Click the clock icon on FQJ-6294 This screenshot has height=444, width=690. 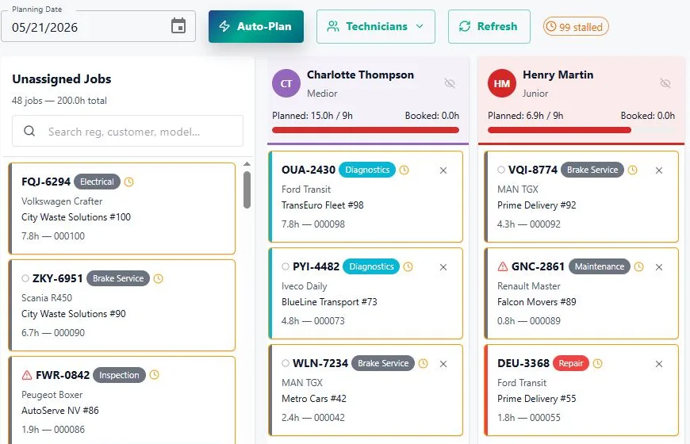click(129, 182)
